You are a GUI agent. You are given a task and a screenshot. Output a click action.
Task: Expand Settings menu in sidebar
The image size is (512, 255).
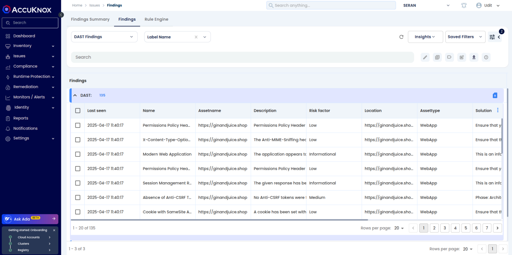click(x=30, y=138)
